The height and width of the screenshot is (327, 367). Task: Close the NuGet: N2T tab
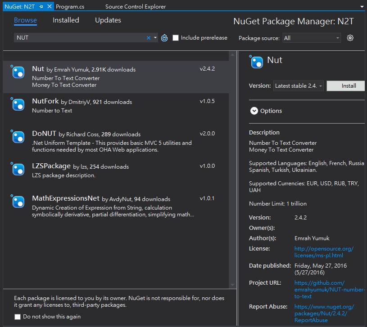tap(50, 7)
